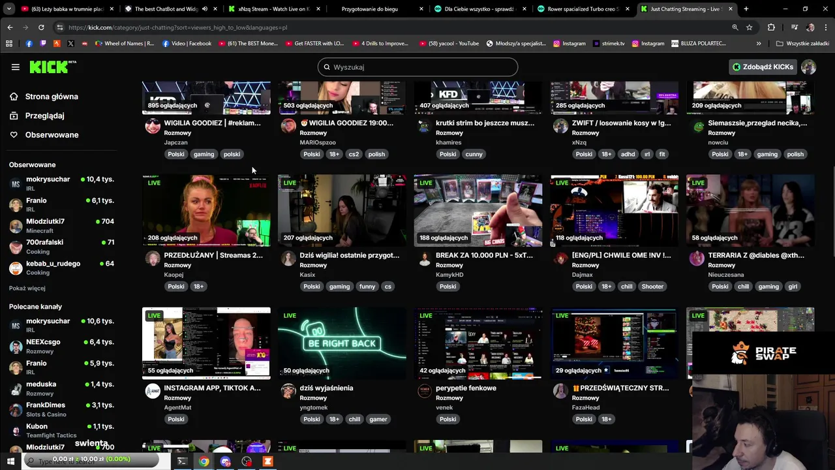Screen dimensions: 835x470
Task: Open the user profile avatar menu
Action: pos(808,67)
